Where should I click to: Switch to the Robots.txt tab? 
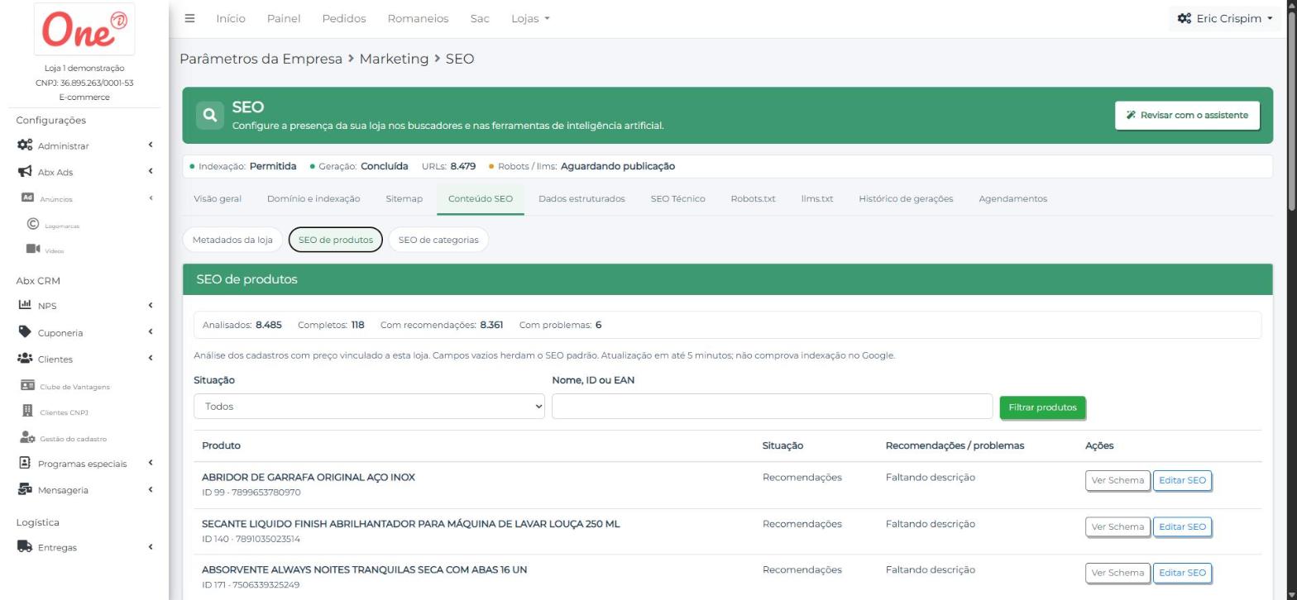[753, 198]
